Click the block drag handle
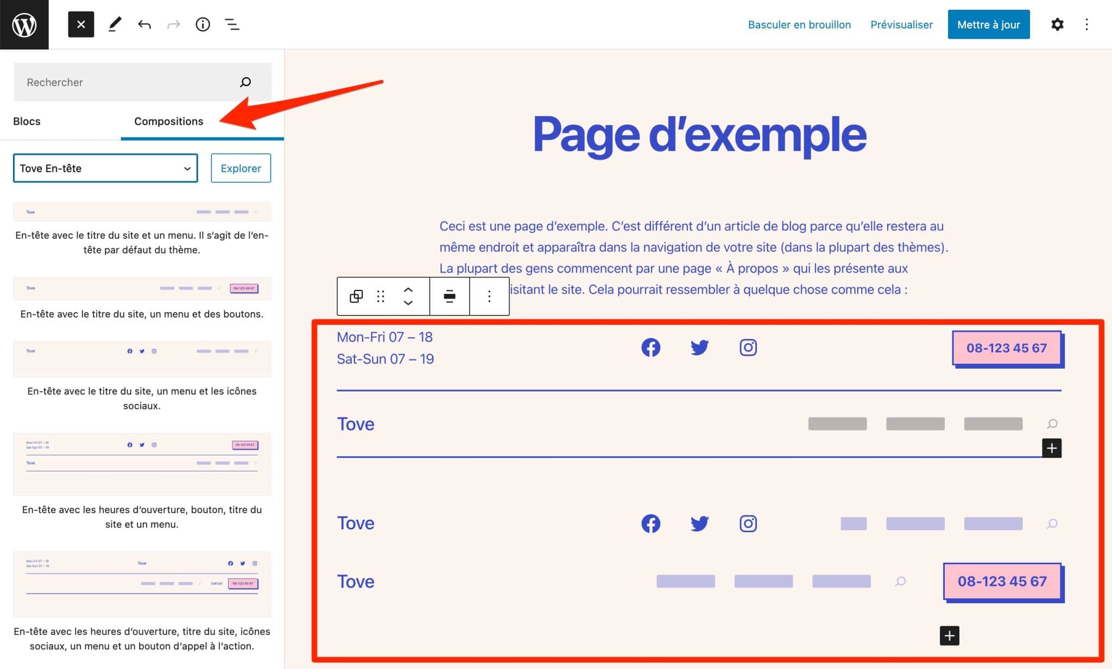Viewport: 1112px width, 669px height. [381, 296]
